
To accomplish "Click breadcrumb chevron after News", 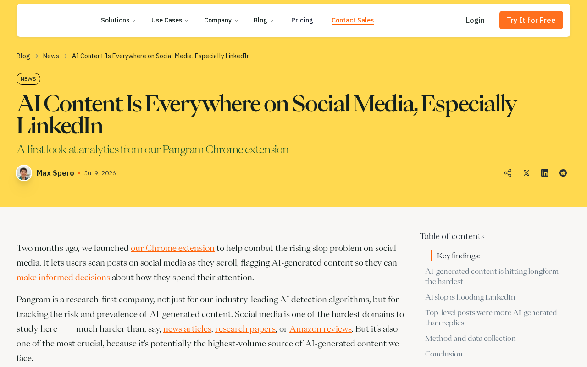I will click(66, 56).
